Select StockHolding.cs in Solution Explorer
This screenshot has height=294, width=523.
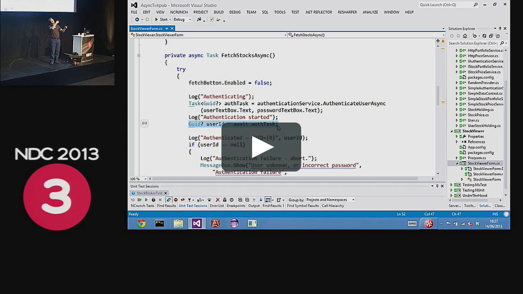pos(481,110)
